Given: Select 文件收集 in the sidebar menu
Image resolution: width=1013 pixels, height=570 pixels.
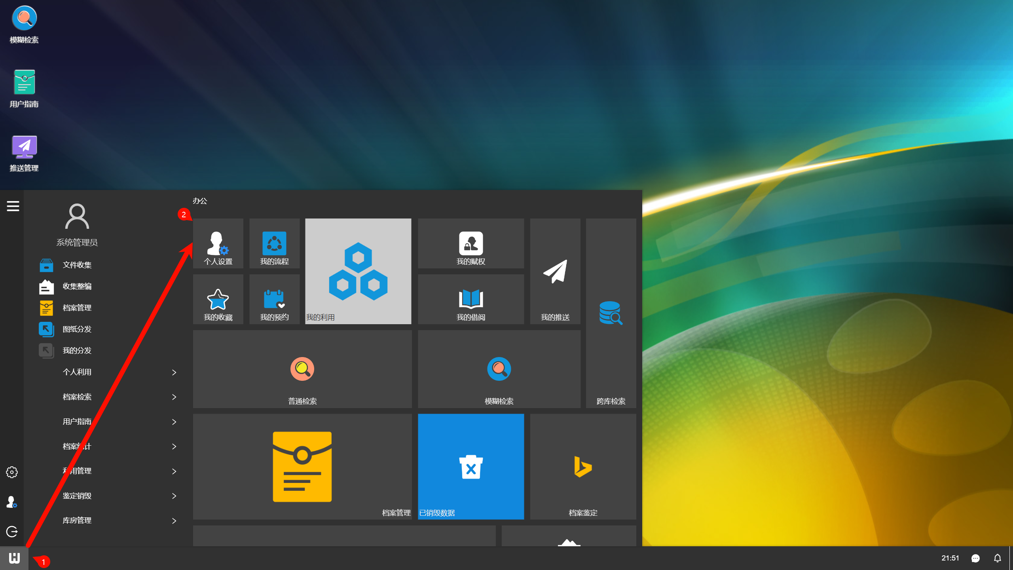Looking at the screenshot, I should click(x=77, y=265).
